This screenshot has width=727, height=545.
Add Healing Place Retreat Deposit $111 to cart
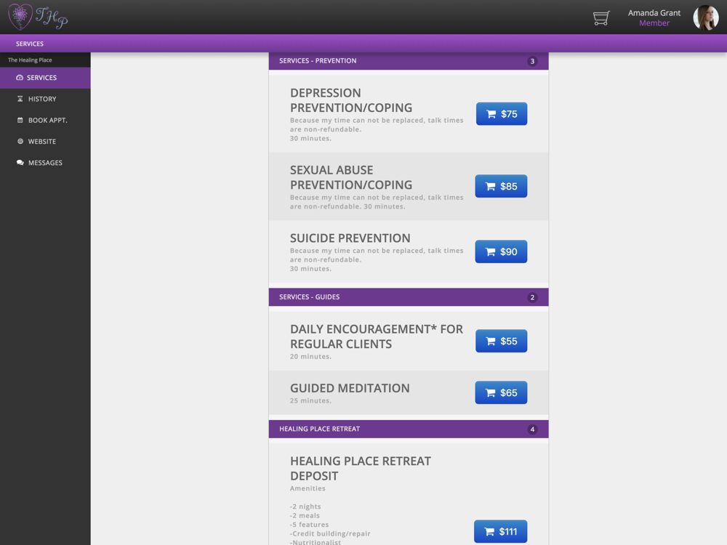coord(500,532)
